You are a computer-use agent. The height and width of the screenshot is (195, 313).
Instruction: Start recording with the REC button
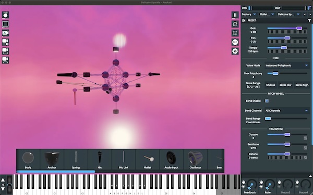pyautogui.click(x=235, y=42)
